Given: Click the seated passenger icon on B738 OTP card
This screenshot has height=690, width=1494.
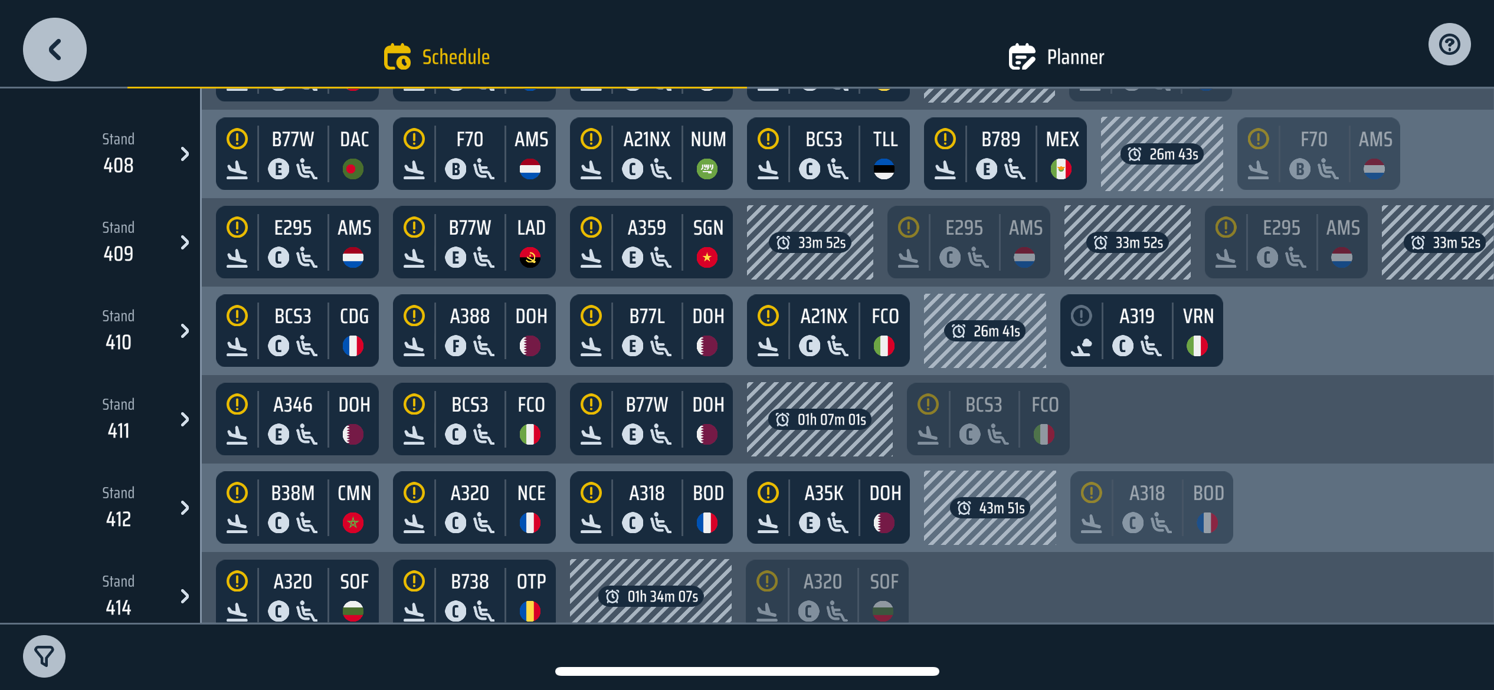Looking at the screenshot, I should coord(484,611).
